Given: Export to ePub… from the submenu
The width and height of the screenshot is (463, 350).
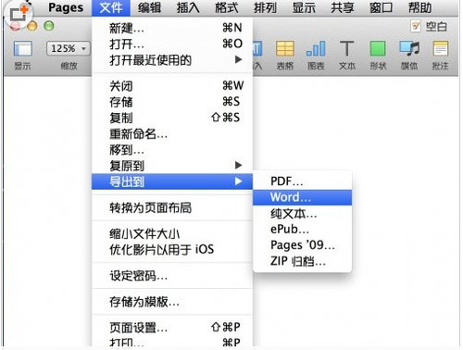Looking at the screenshot, I should (x=302, y=229).
